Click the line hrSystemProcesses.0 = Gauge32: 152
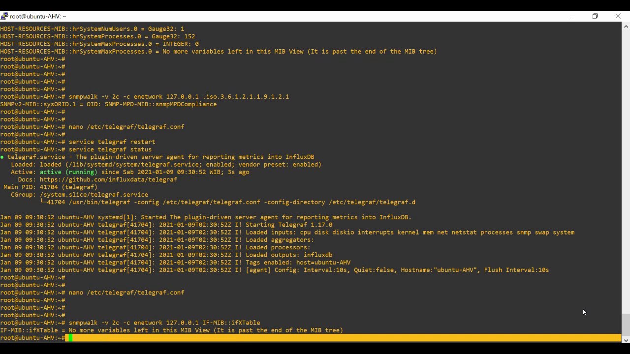Screen dimensions: 630x354 [x=97, y=36]
